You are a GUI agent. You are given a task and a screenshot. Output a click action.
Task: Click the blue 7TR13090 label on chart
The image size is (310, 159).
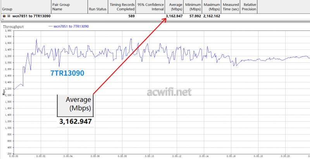click(67, 73)
